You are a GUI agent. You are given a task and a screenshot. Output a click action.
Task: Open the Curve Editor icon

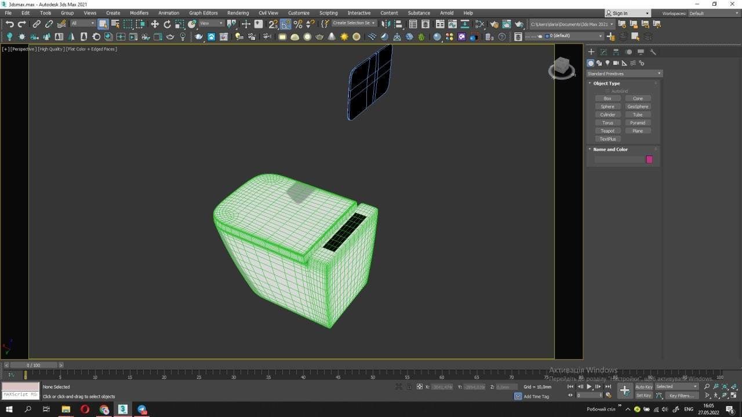click(452, 24)
